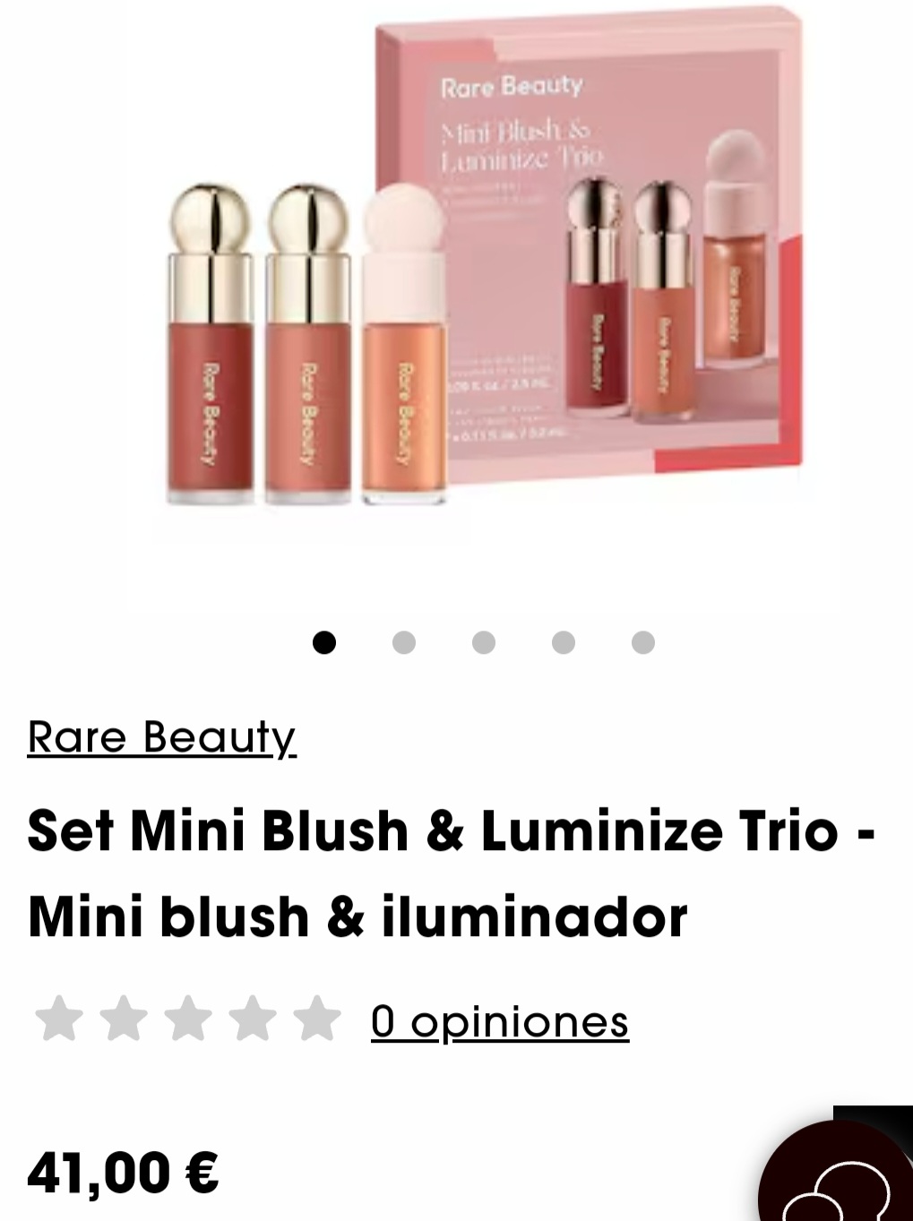
Task: Select the first star rating
Action: [x=59, y=1019]
